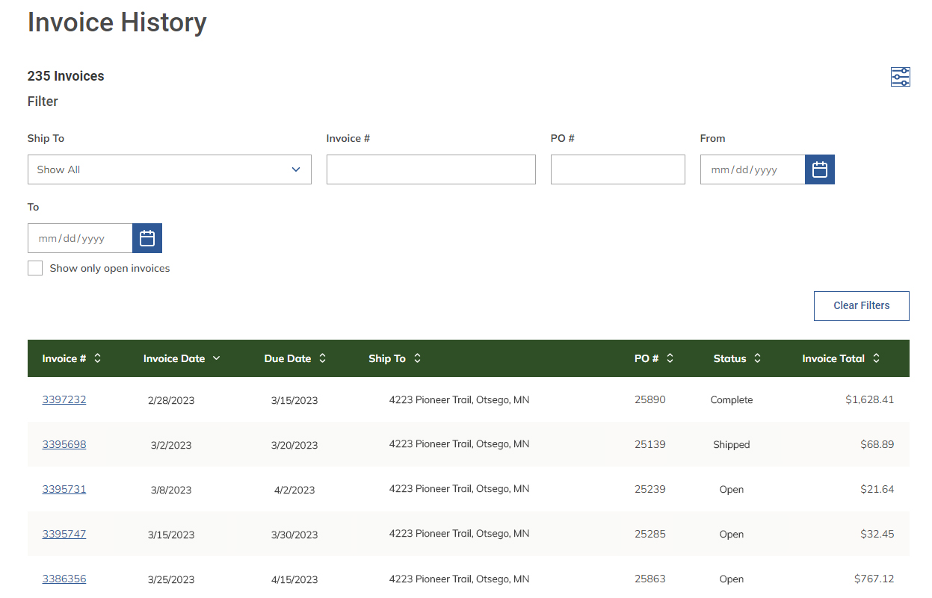The image size is (932, 598).
Task: Open the To date calendar picker
Action: (x=146, y=238)
